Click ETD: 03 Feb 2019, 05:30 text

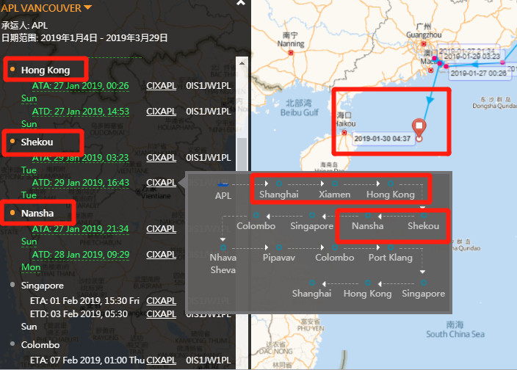tap(79, 313)
